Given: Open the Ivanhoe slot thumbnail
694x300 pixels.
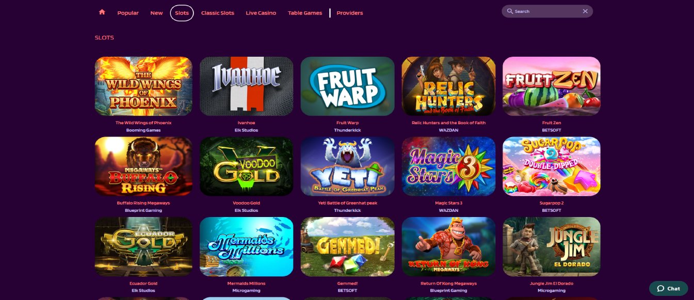Looking at the screenshot, I should point(247,86).
